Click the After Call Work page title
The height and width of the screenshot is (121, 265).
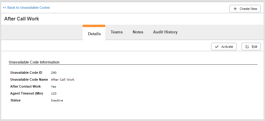click(22, 19)
